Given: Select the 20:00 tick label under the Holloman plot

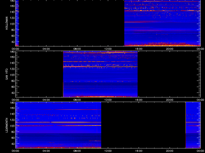Looking at the screenshot, I should point(170,49).
